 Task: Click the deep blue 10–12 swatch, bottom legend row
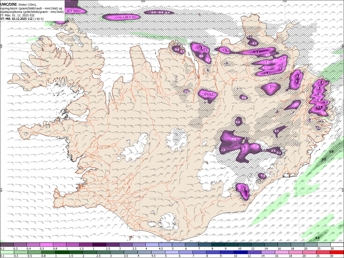click(240, 252)
